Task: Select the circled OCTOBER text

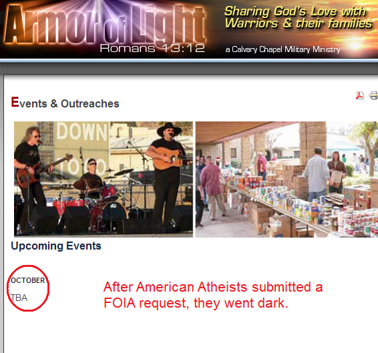Action: point(28,280)
